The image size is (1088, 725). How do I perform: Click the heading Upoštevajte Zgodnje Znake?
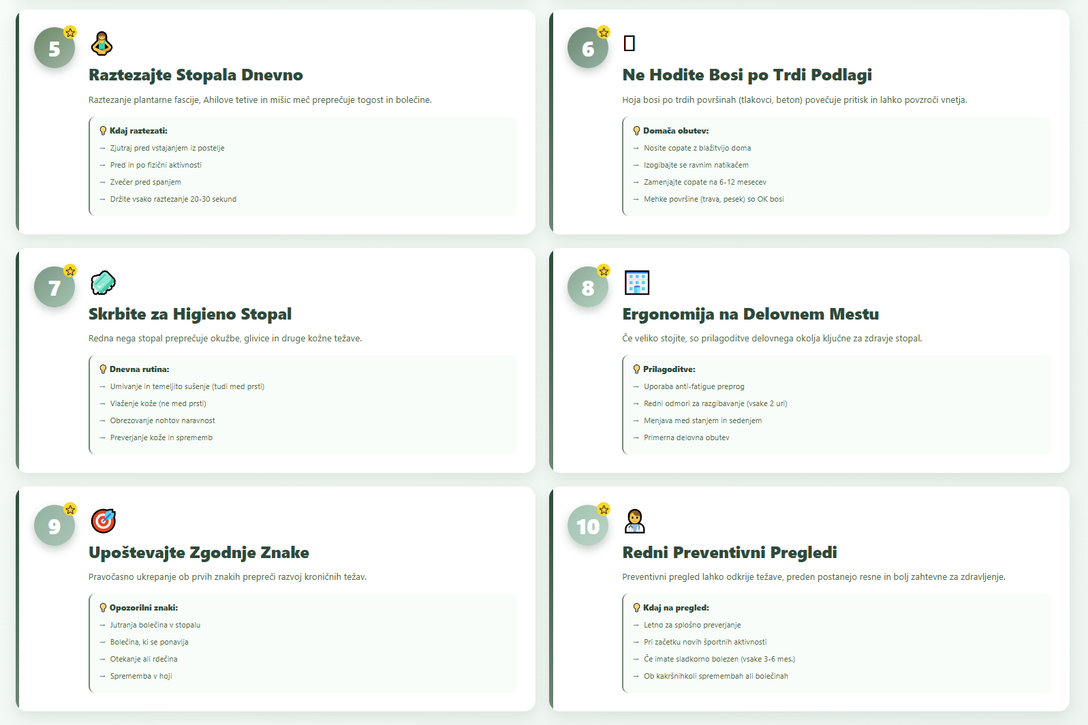pyautogui.click(x=199, y=553)
